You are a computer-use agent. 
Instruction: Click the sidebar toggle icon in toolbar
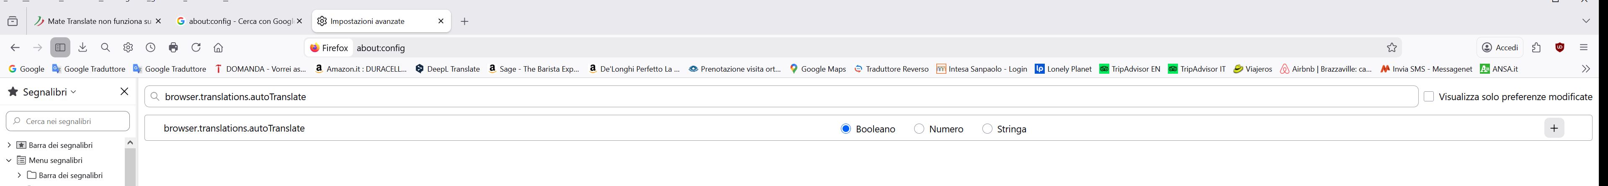60,47
